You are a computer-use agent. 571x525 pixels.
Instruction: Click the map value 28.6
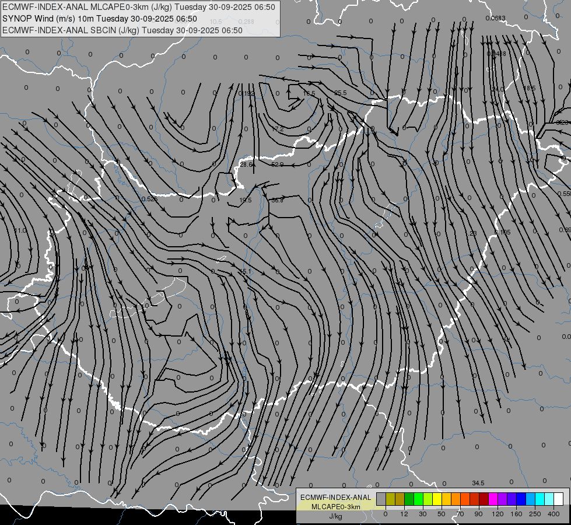point(246,164)
